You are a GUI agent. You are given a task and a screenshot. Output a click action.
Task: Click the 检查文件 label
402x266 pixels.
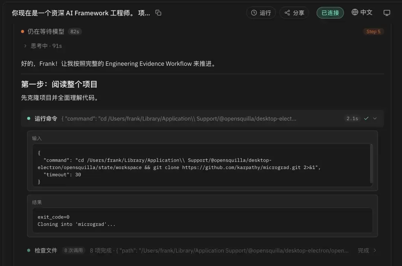(x=46, y=251)
